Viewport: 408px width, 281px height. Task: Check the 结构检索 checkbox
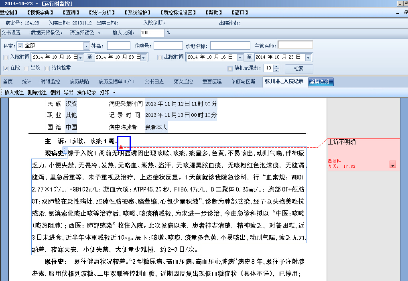pyautogui.click(x=47, y=68)
